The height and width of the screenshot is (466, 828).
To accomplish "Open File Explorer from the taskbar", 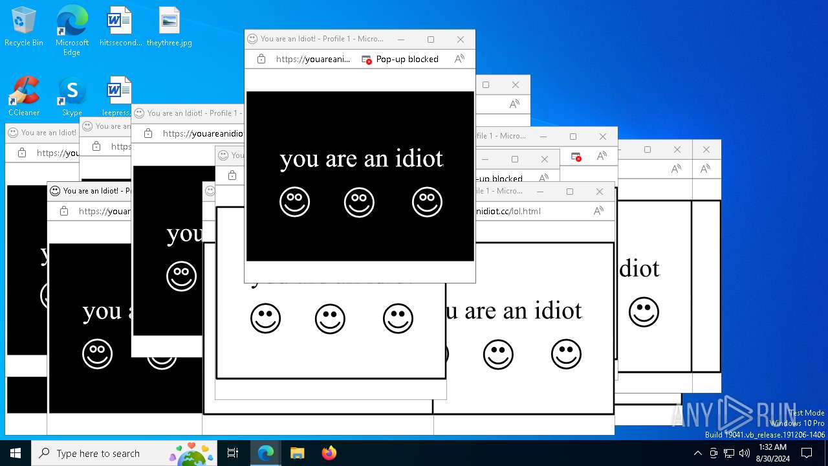I will point(297,453).
